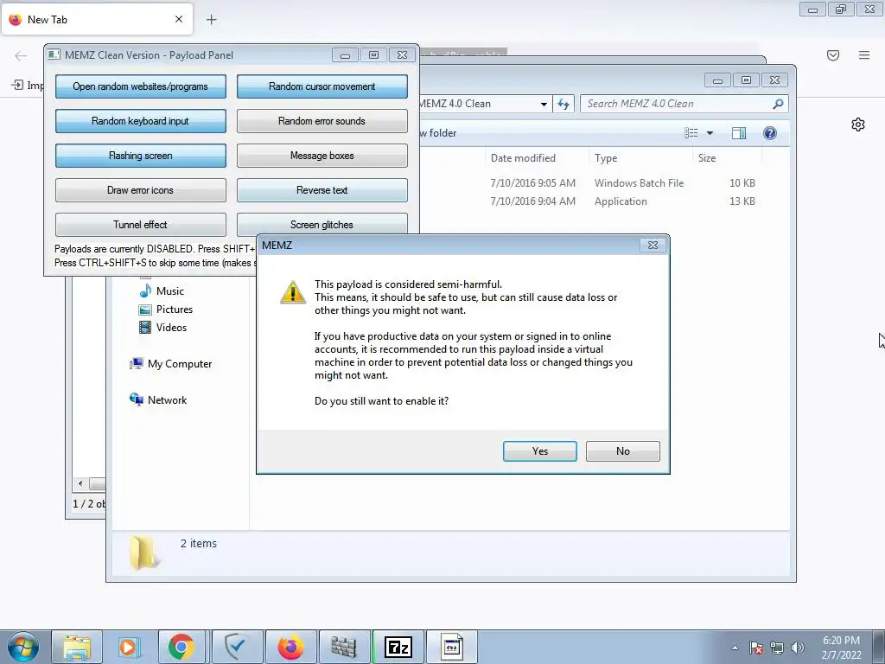The width and height of the screenshot is (885, 664).
Task: Open Explorer help icon
Action: coord(770,132)
